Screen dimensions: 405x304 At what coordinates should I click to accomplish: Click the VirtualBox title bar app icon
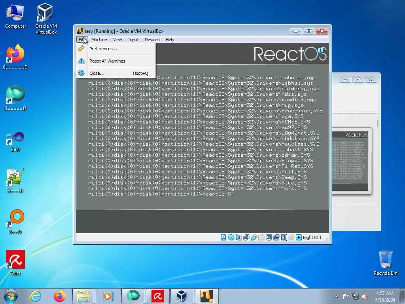point(80,31)
